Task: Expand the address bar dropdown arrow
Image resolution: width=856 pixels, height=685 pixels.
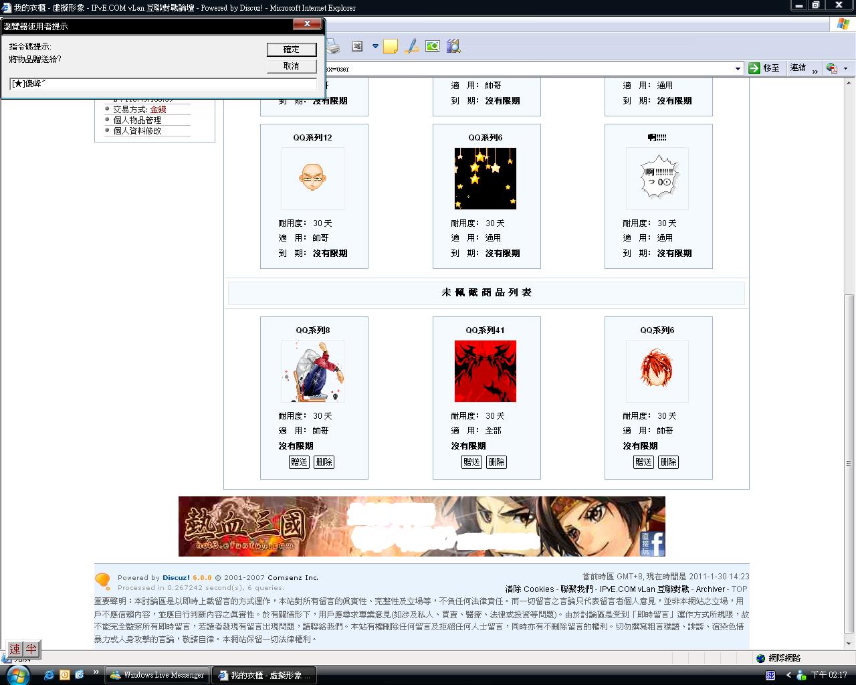Action: [x=738, y=68]
